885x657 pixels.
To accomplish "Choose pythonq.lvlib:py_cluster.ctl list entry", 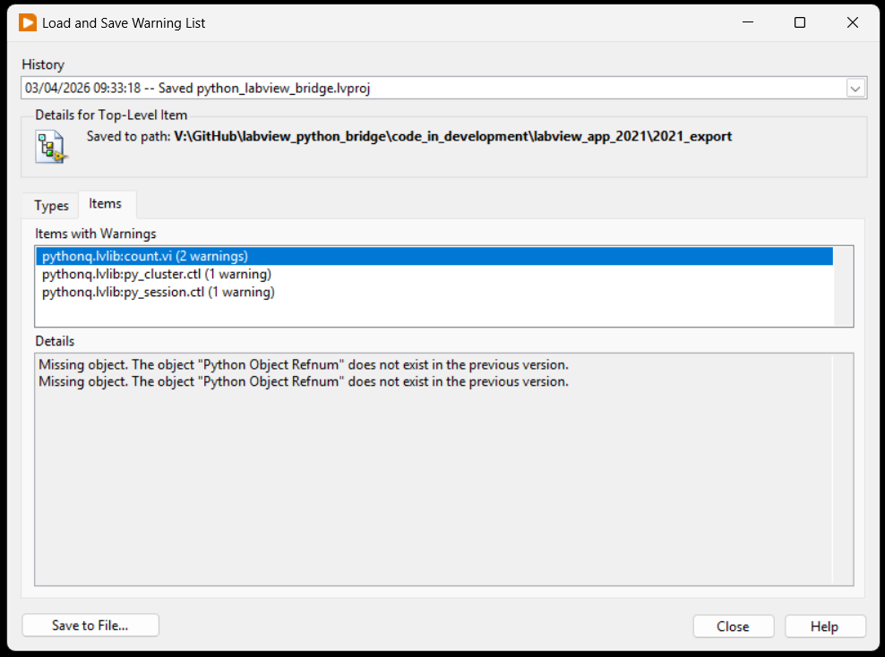I will (157, 275).
